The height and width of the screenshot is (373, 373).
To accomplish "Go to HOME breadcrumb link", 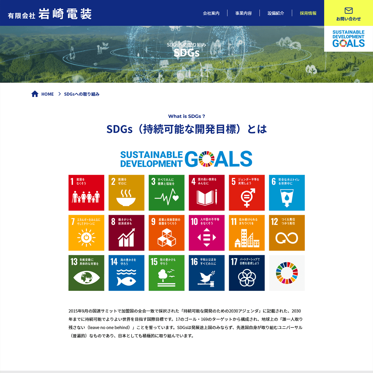I will tap(47, 94).
